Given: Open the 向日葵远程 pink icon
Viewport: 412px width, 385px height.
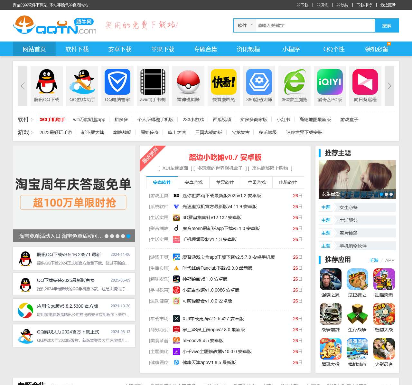Looking at the screenshot, I should click(365, 82).
